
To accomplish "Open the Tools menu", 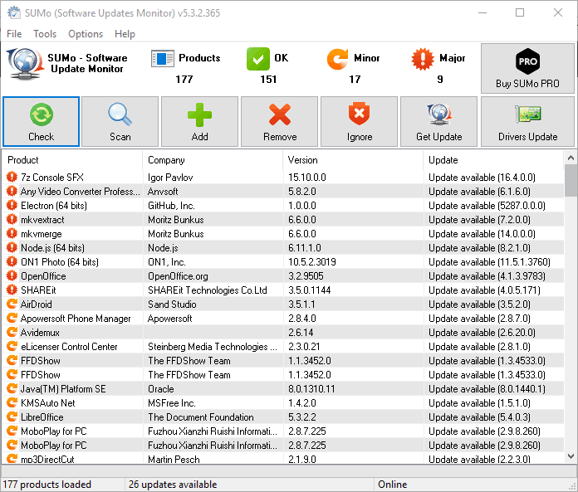I will pos(45,34).
